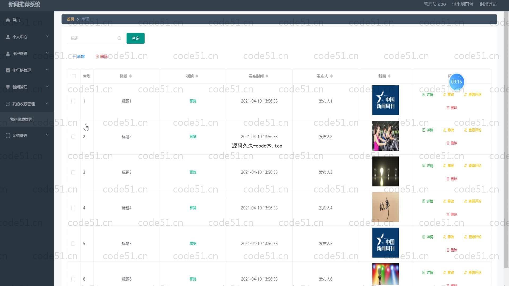Open the 中国新闻周刊 cover for 标题1
509x286 pixels.
(385, 100)
